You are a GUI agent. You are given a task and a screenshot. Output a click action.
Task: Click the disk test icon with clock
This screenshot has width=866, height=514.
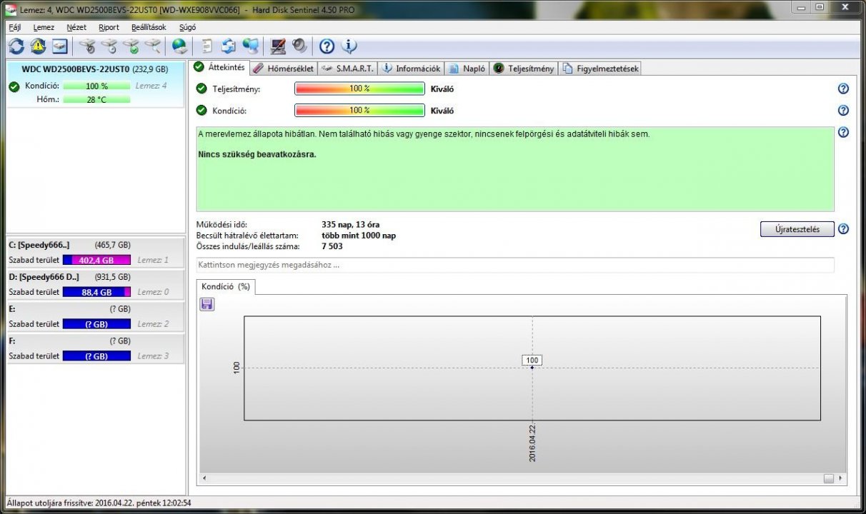point(109,46)
